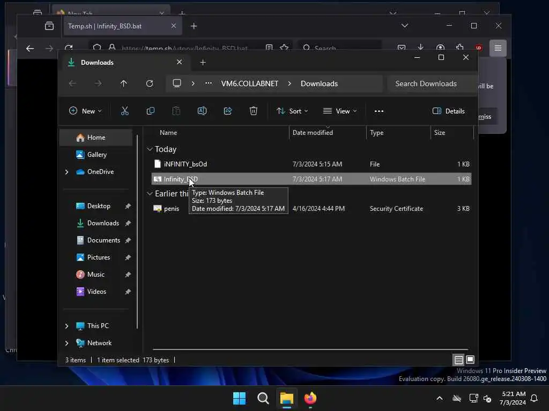The width and height of the screenshot is (549, 411).
Task: Close the Downloads Explorer tab
Action: (179, 62)
